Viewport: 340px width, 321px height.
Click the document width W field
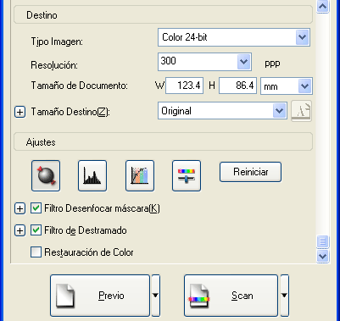click(x=184, y=86)
